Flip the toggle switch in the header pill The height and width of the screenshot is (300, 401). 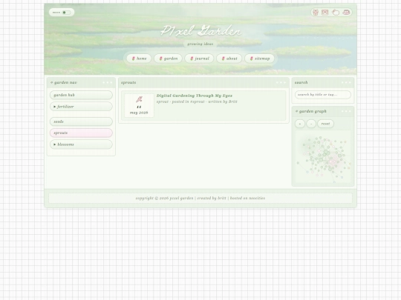(x=66, y=13)
